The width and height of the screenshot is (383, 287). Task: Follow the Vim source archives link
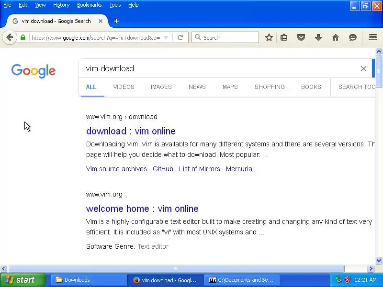[x=116, y=169]
